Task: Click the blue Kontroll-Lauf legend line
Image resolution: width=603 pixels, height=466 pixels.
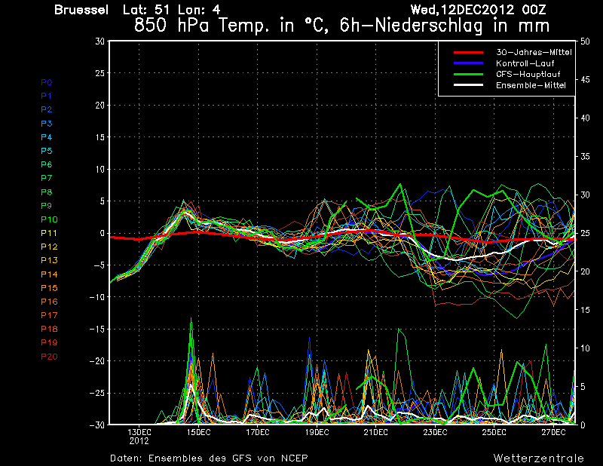Action: point(468,63)
